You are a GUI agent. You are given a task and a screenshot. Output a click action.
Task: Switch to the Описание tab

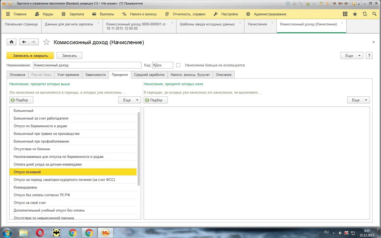224,75
